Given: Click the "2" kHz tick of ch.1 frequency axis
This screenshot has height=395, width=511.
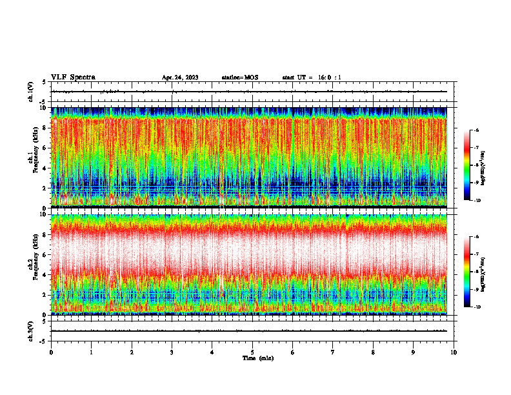Looking at the screenshot, I should [45, 188].
